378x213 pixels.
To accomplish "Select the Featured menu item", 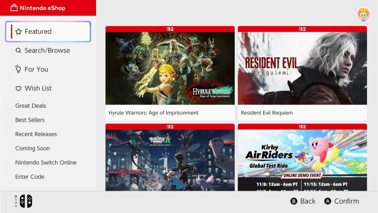I will [x=48, y=31].
